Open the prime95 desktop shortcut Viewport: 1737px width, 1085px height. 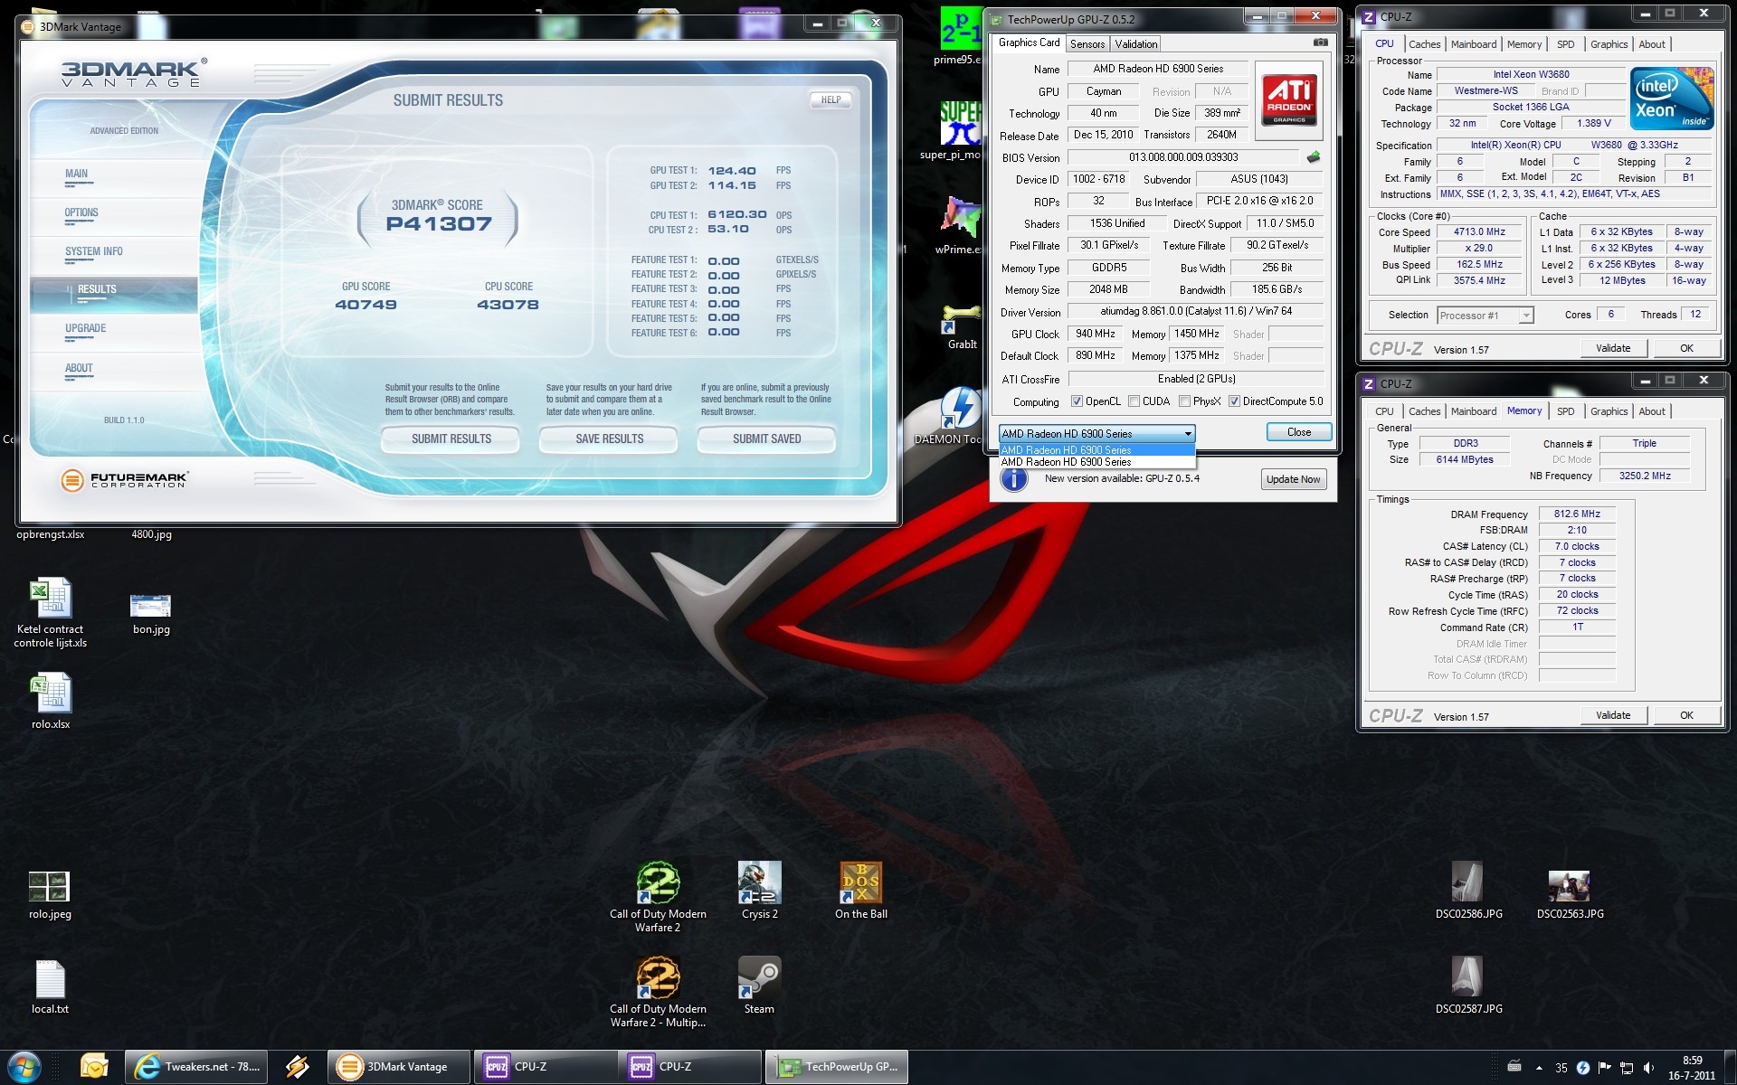pos(960,36)
